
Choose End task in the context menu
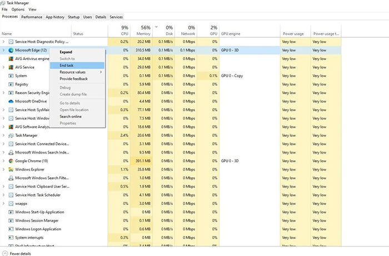point(67,65)
